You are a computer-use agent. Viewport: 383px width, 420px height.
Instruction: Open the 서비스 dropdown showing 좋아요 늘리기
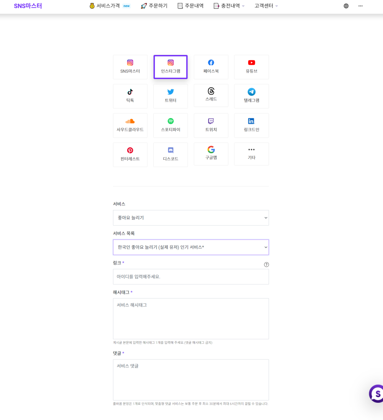[x=191, y=218]
